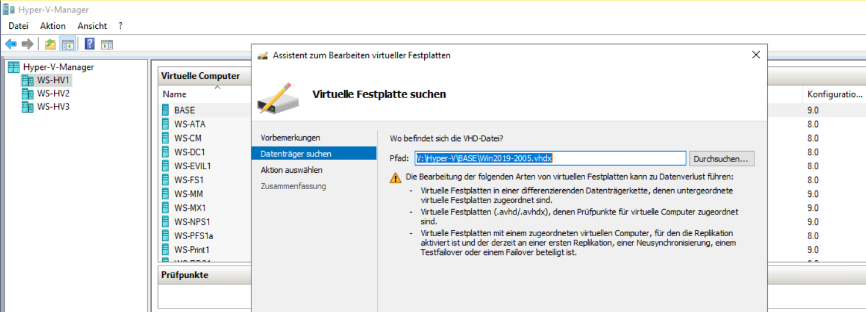Viewport: 866px width, 312px height.
Task: Select the WS-EVIL1 row name
Action: tap(193, 166)
